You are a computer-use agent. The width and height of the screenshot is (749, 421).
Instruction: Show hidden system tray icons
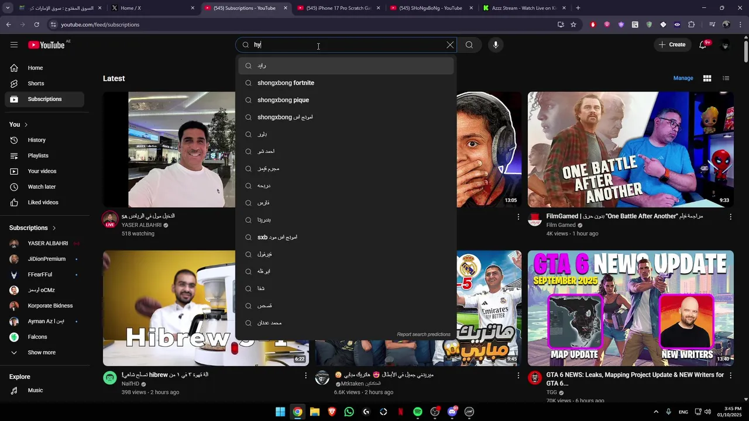(656, 412)
